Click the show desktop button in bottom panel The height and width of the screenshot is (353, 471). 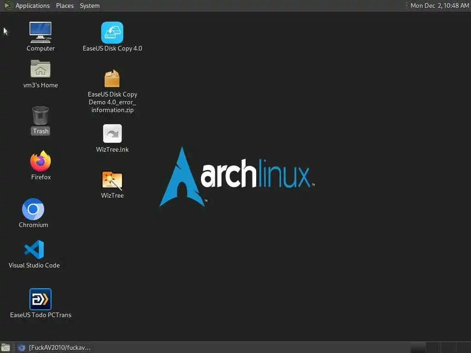click(x=6, y=347)
